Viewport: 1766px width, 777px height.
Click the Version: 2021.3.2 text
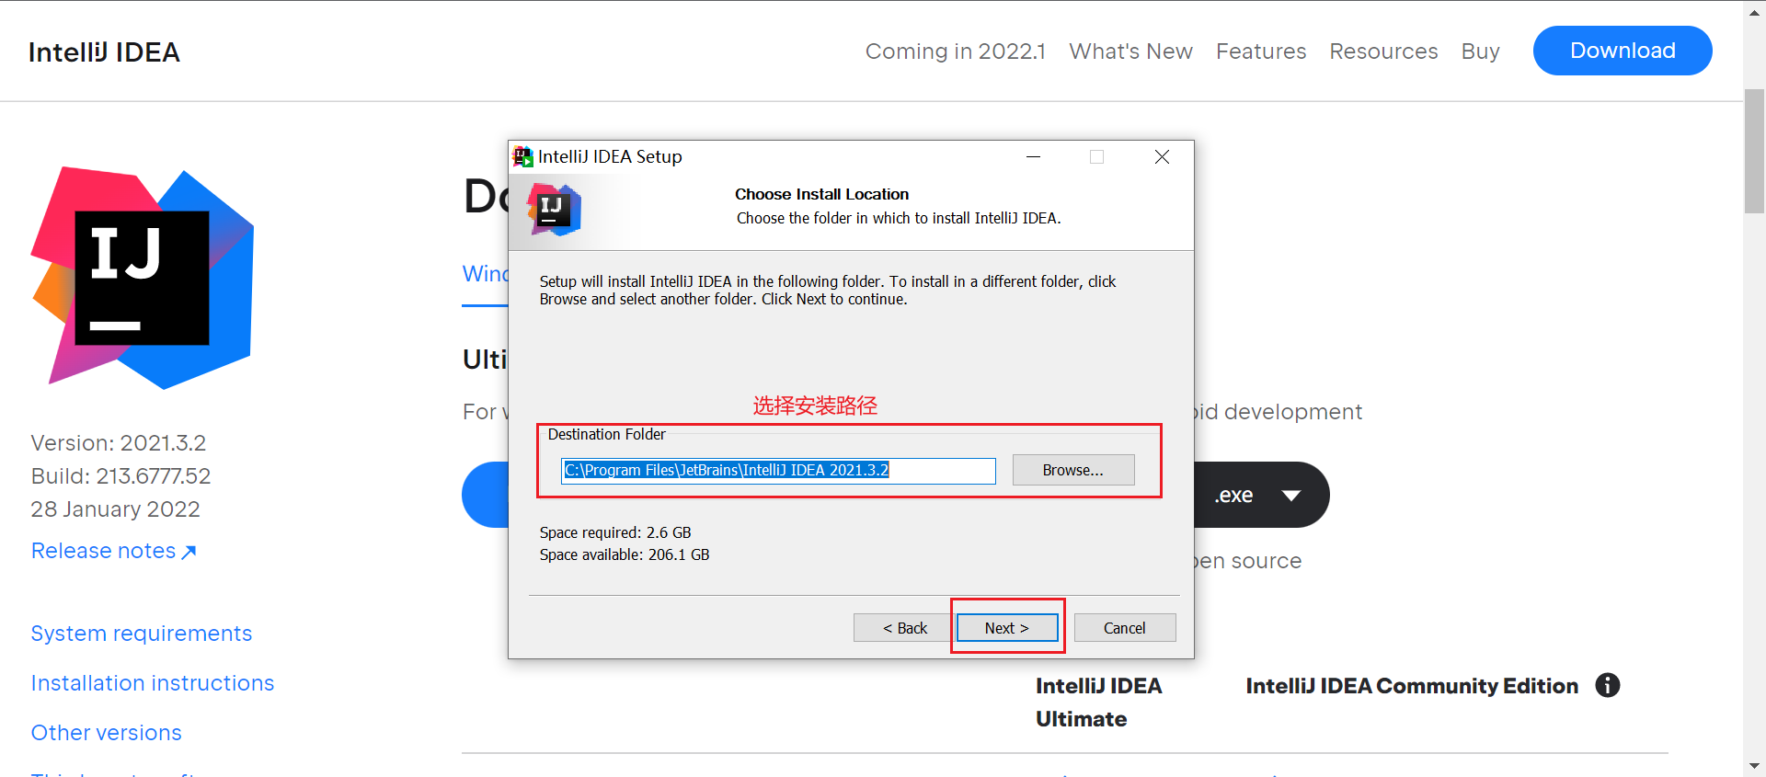tap(119, 443)
